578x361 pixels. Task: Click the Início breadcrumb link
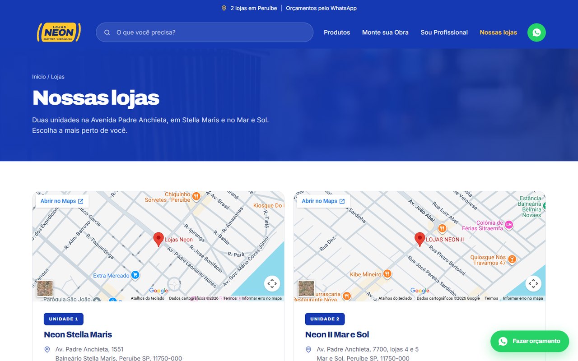coord(39,77)
